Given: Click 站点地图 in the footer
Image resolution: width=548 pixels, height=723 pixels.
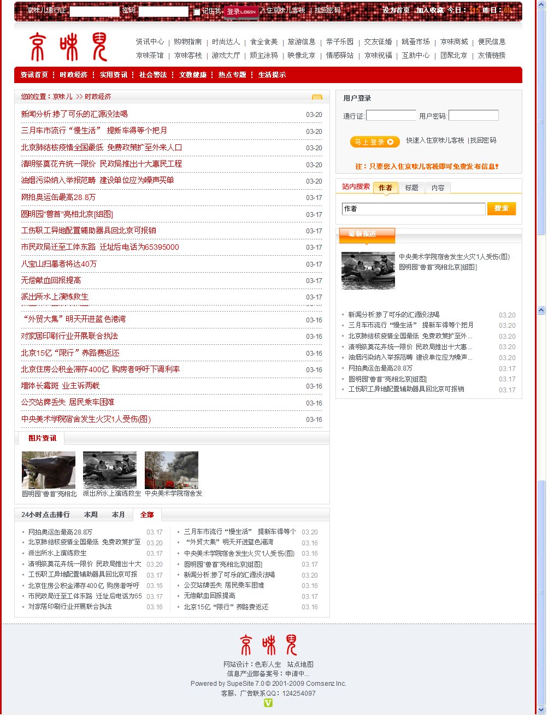Looking at the screenshot, I should (300, 665).
